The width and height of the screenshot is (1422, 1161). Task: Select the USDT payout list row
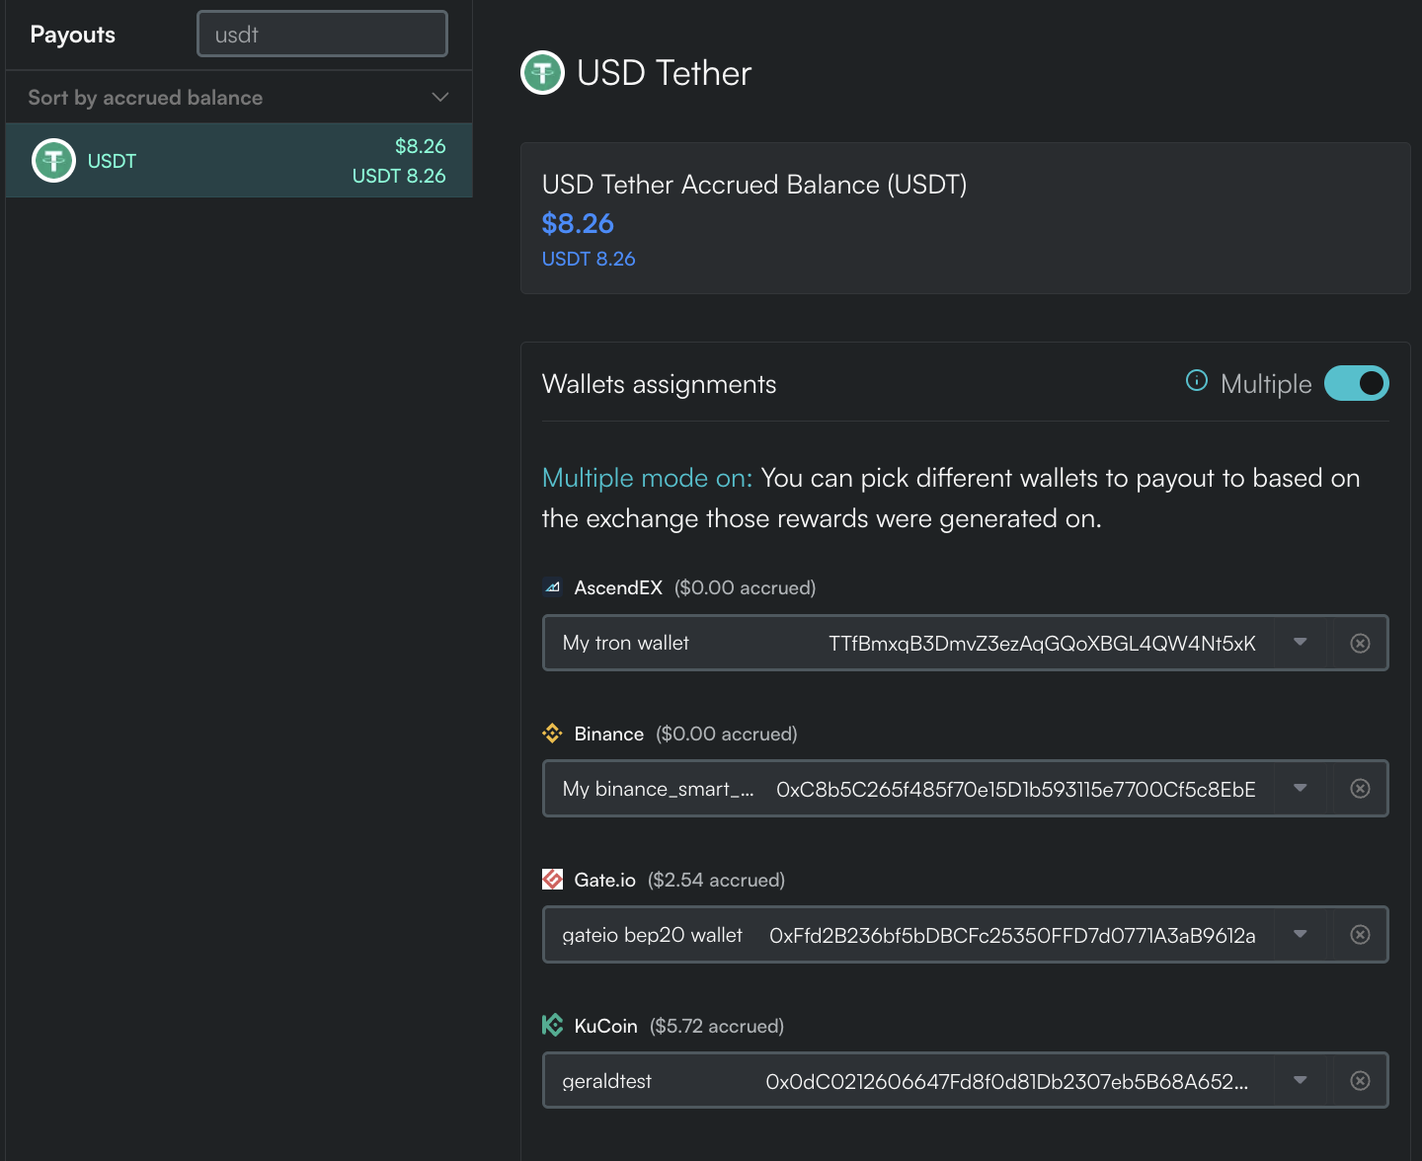239,161
